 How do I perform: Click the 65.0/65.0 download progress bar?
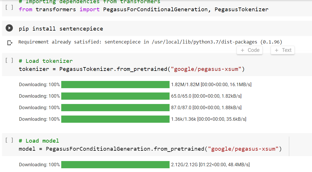point(115,96)
